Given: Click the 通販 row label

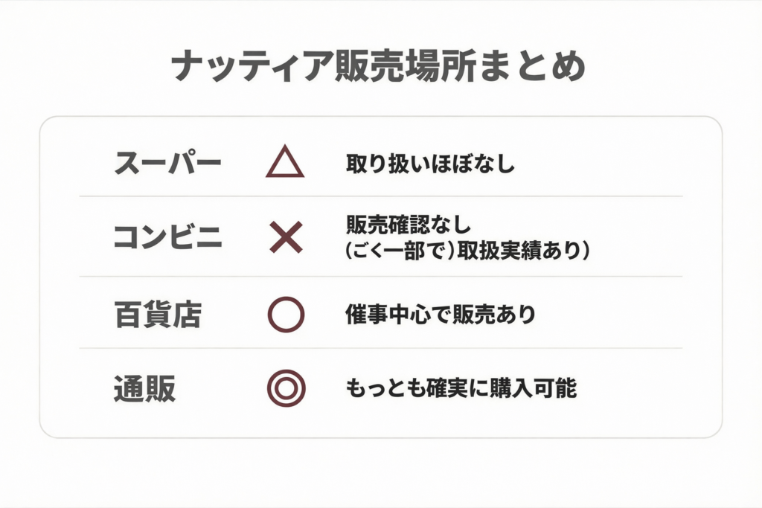Looking at the screenshot, I should (144, 388).
